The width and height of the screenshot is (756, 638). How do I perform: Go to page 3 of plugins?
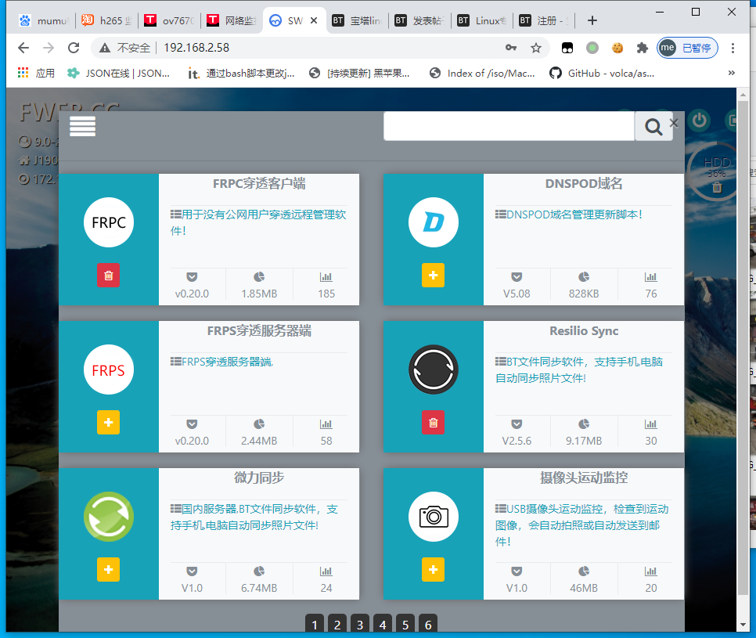click(x=359, y=625)
